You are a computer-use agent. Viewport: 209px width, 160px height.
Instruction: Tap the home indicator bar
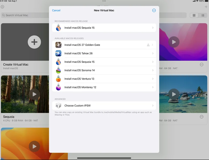(x=104, y=158)
